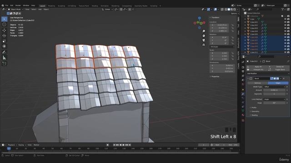Switch to the Shading workspace tab

click(x=95, y=6)
